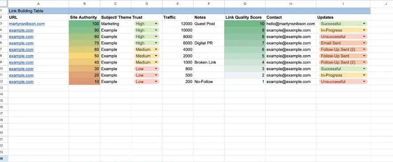Select the Notes header cell
The width and height of the screenshot is (393, 162).
tap(209, 17)
